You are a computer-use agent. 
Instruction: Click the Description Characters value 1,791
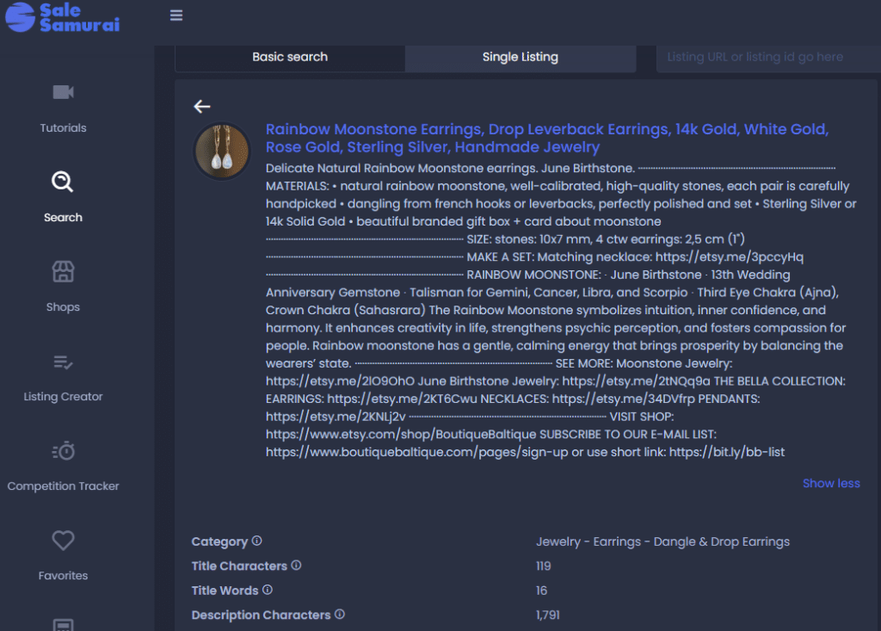(547, 616)
